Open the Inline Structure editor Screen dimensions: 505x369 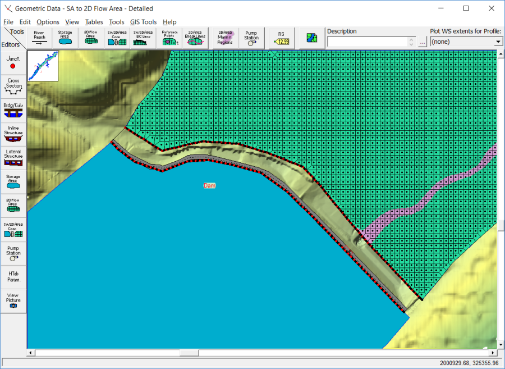(13, 133)
